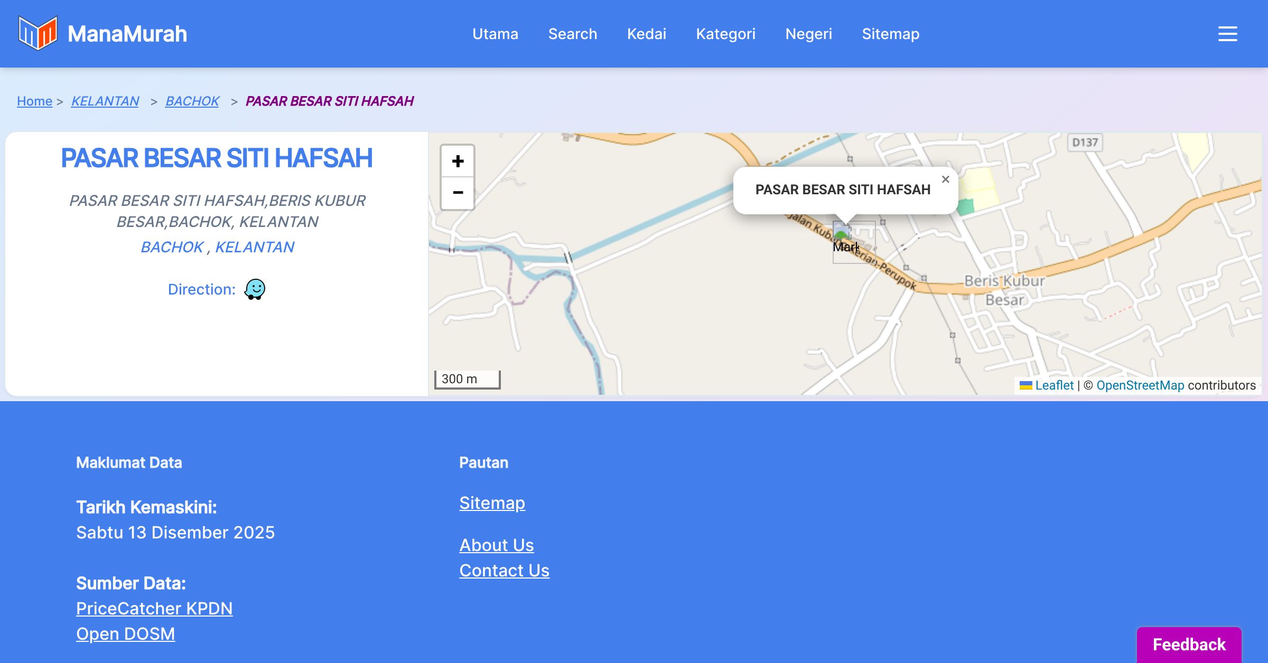Open the Kedai nav item

click(646, 34)
